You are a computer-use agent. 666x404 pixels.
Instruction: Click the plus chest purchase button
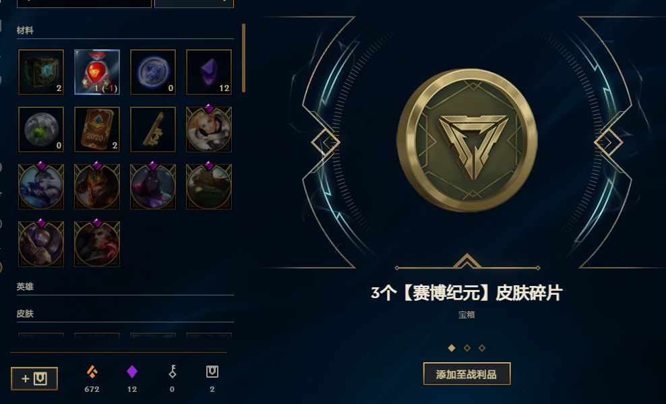(34, 378)
